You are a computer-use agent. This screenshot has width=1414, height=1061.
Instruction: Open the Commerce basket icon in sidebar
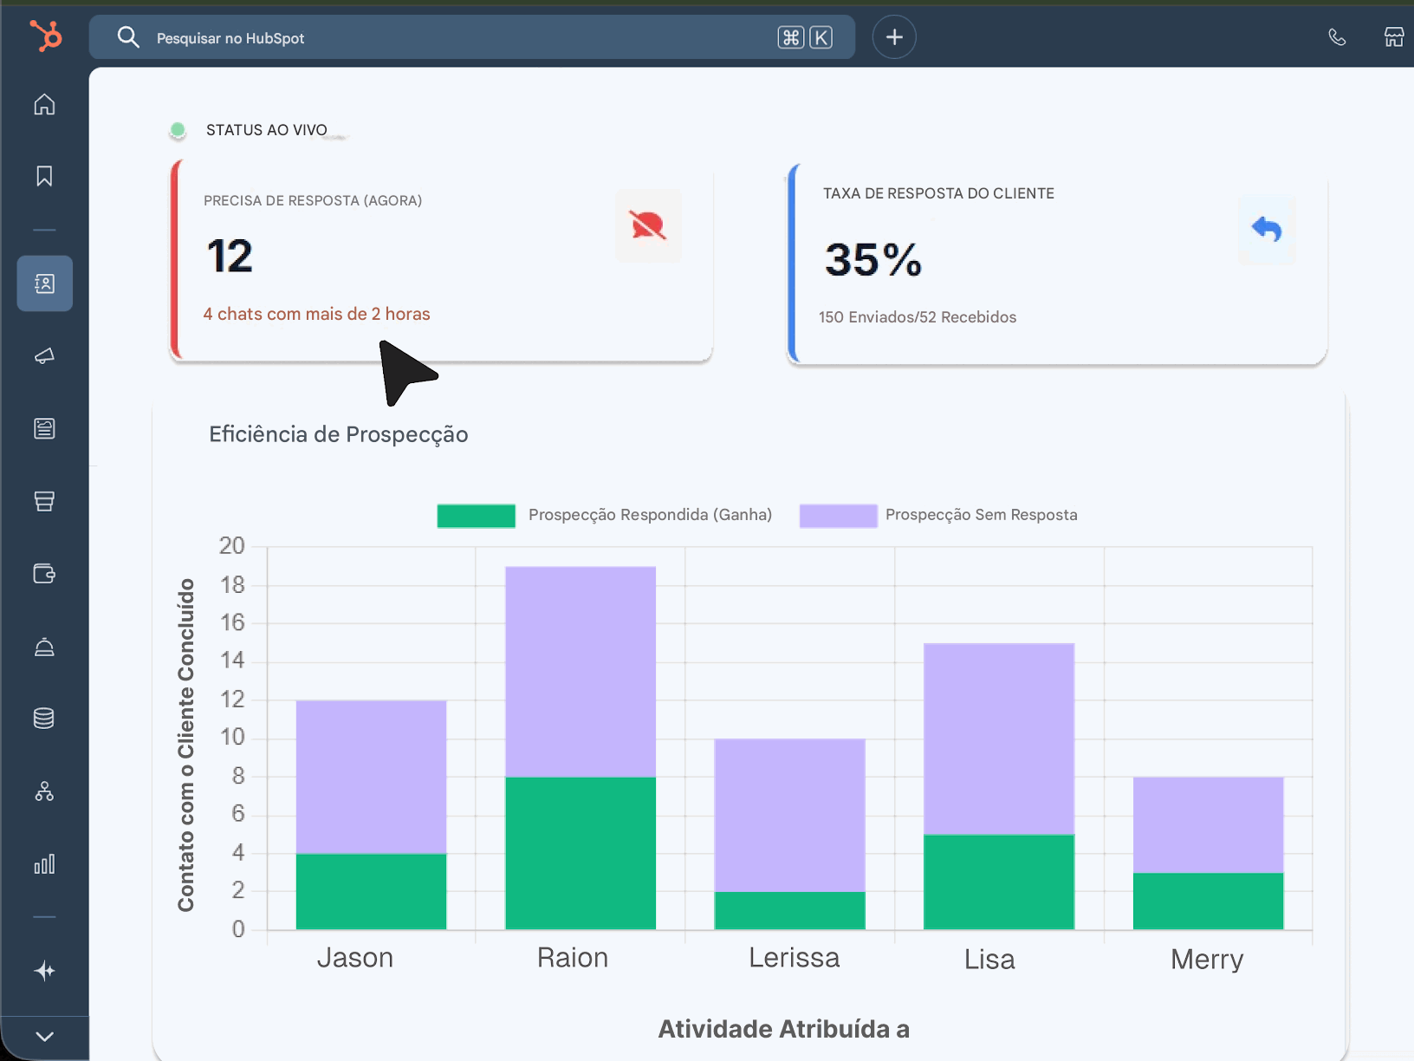(44, 500)
